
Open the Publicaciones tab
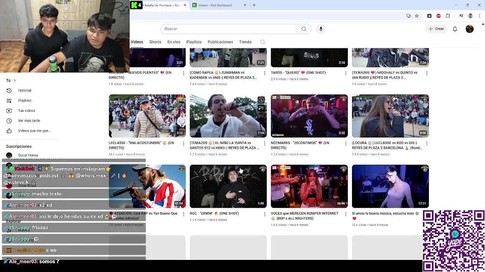click(x=220, y=42)
